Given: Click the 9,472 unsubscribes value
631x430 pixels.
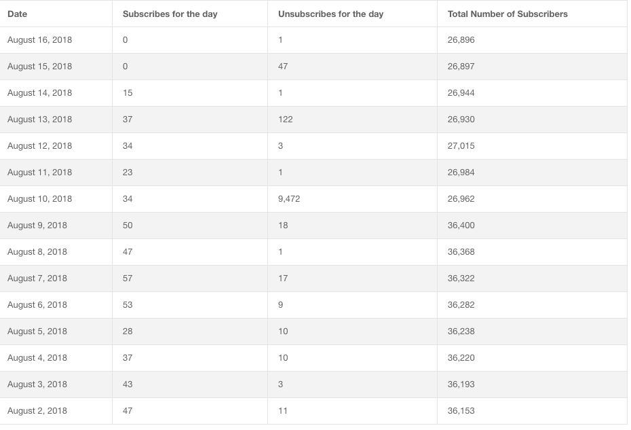Looking at the screenshot, I should click(289, 198).
